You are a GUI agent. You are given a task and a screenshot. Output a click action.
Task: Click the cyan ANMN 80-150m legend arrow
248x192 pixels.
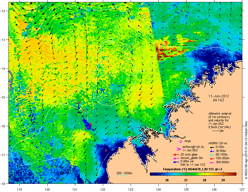212,155
